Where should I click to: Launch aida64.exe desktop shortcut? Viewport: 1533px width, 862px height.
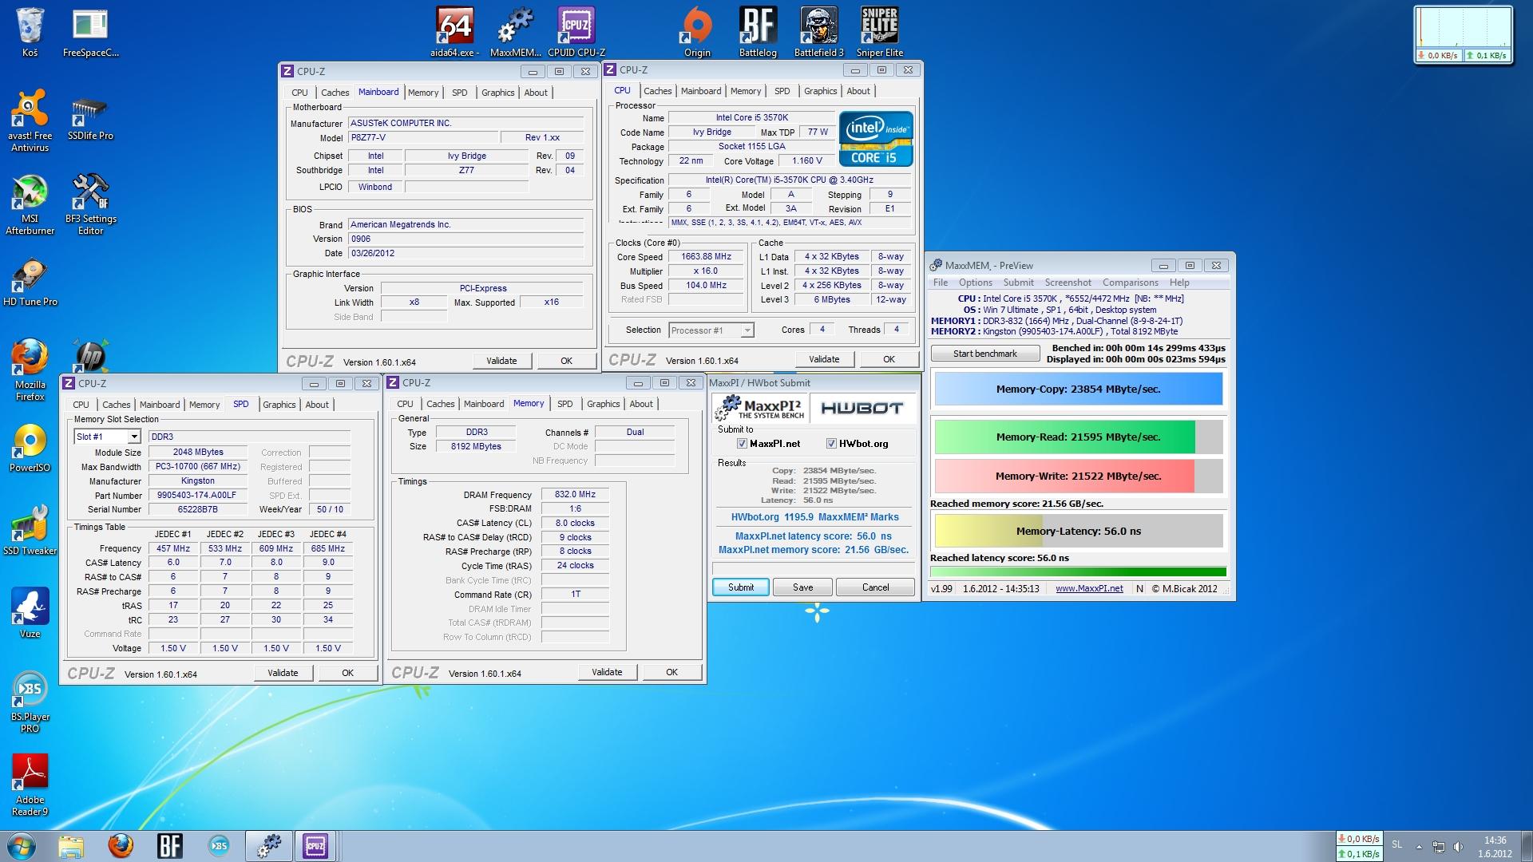pos(454,32)
